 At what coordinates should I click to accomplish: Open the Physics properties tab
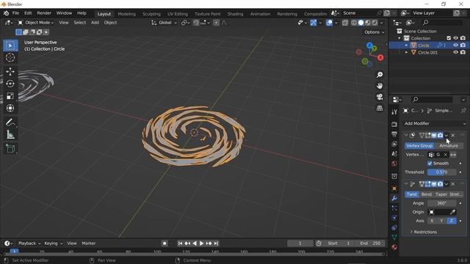tap(394, 218)
